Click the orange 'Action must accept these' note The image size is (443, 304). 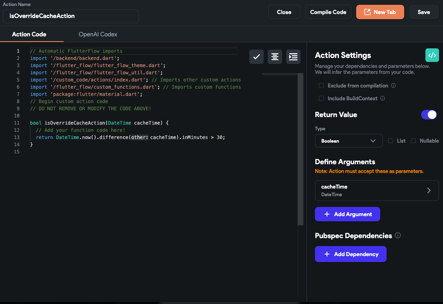(369, 171)
